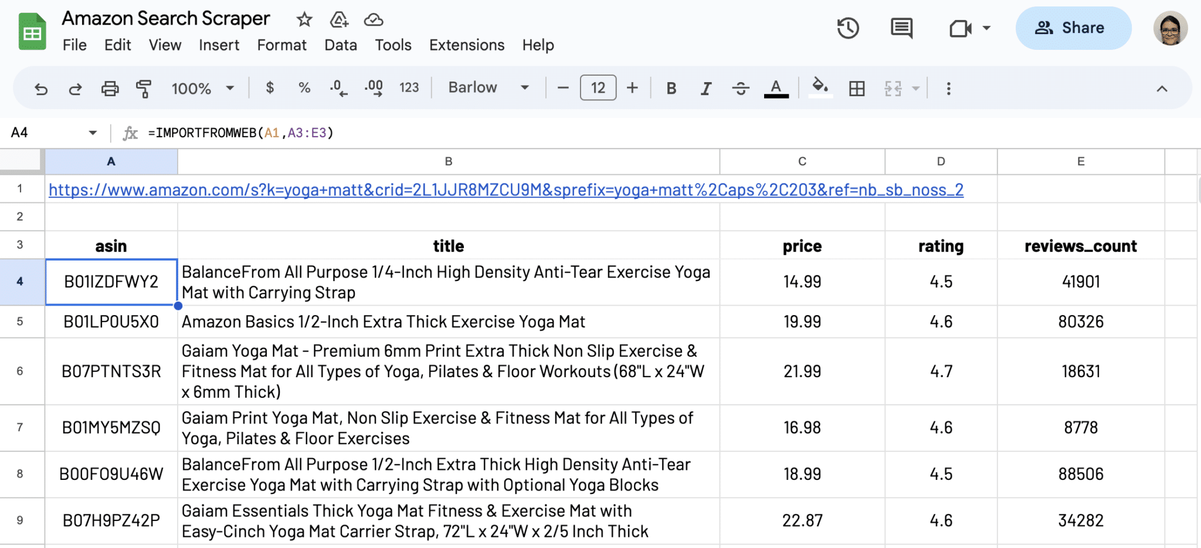Open the Name box dropdown arrow
Image resolution: width=1201 pixels, height=548 pixels.
(x=93, y=133)
